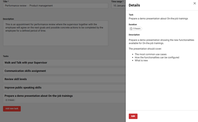Viewport: 198px width, 122px height.
Task: Click the Time range date field
Action: point(119,6)
